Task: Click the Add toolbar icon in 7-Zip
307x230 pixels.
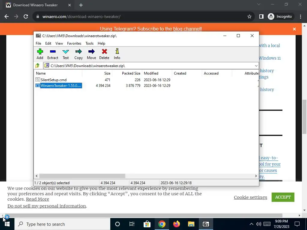Action: [40, 54]
